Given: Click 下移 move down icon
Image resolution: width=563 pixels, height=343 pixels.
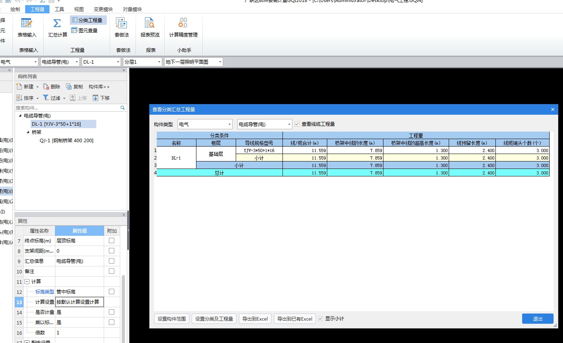Looking at the screenshot, I should tap(95, 98).
